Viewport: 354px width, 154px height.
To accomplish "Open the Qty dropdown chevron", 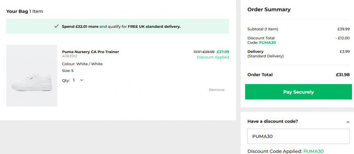I will tap(82, 80).
